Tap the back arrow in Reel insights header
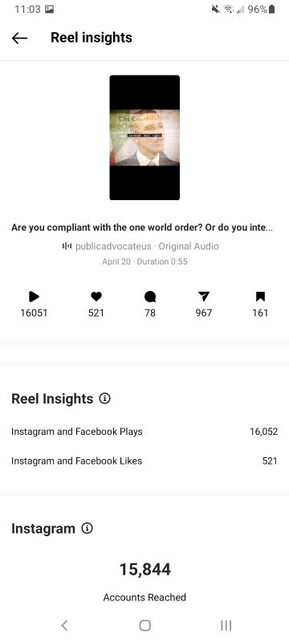This screenshot has width=289, height=643. coord(19,38)
